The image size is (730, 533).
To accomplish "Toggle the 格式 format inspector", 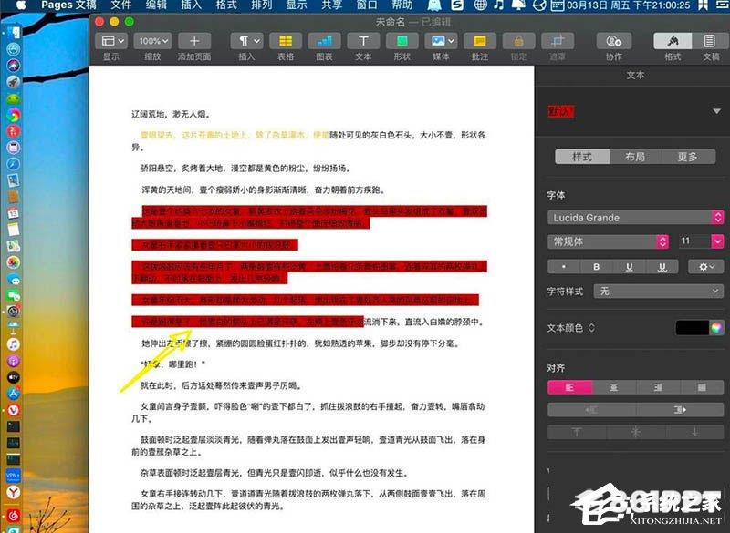I will coord(673,41).
